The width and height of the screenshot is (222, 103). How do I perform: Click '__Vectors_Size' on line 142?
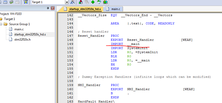tap(92, 15)
